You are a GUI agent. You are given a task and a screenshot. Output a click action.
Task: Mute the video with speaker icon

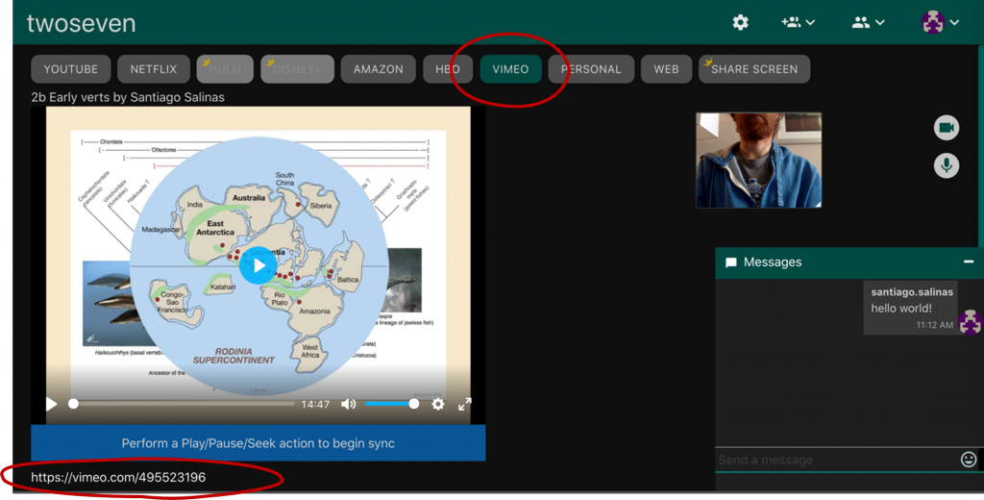click(x=348, y=404)
